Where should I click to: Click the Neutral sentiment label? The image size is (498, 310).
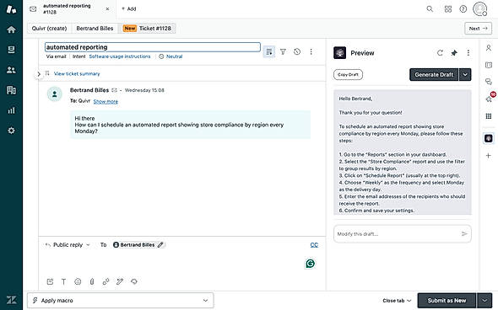click(x=174, y=56)
